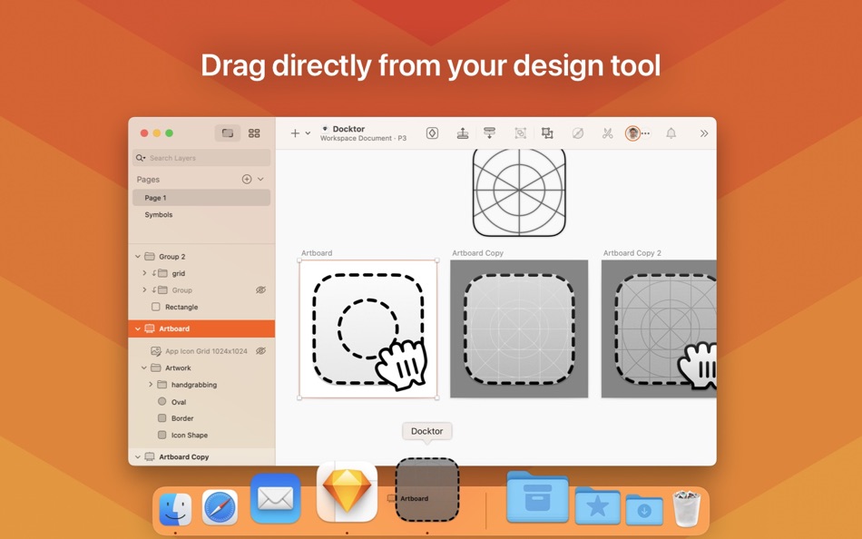862x539 pixels.
Task: Open Finder from the Dock
Action: click(x=175, y=509)
